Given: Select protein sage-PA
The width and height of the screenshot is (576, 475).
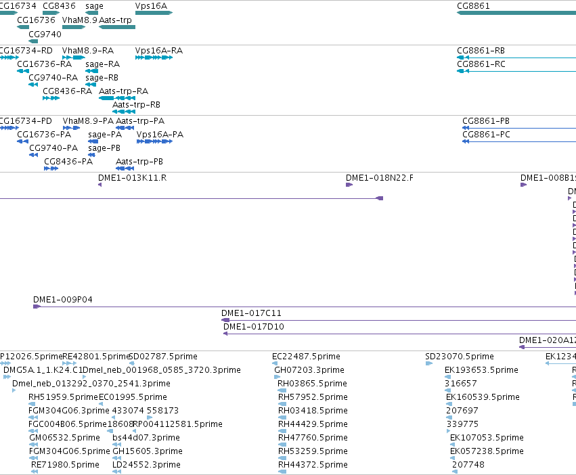Looking at the screenshot, I should pos(93,141).
